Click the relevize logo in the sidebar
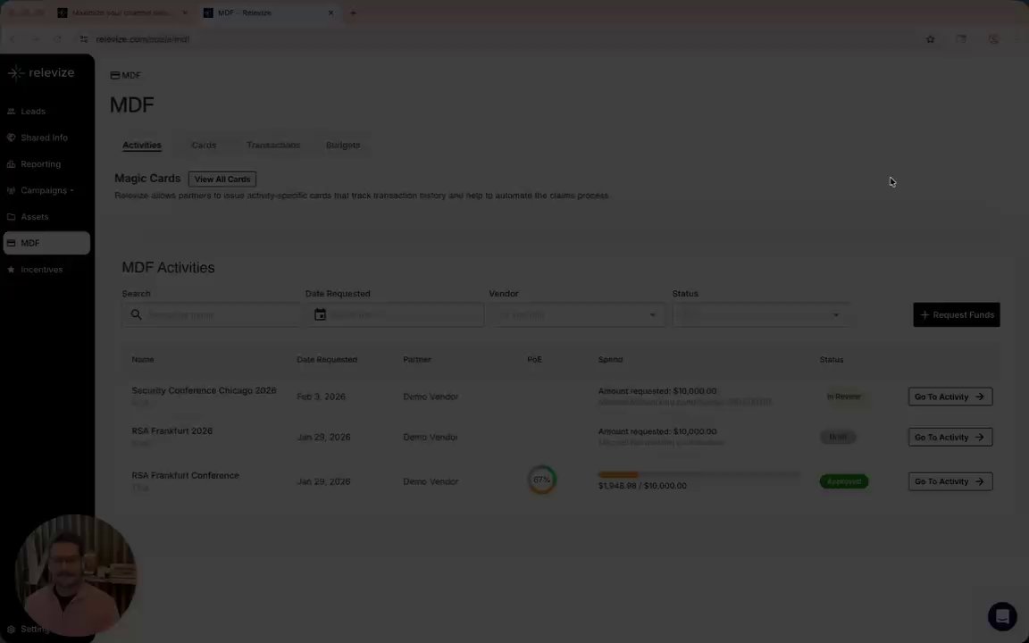Image resolution: width=1029 pixels, height=643 pixels. tap(41, 73)
